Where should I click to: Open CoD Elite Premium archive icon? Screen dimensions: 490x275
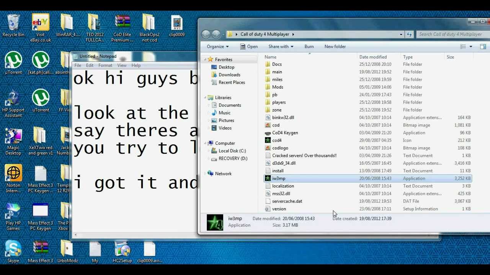(122, 28)
